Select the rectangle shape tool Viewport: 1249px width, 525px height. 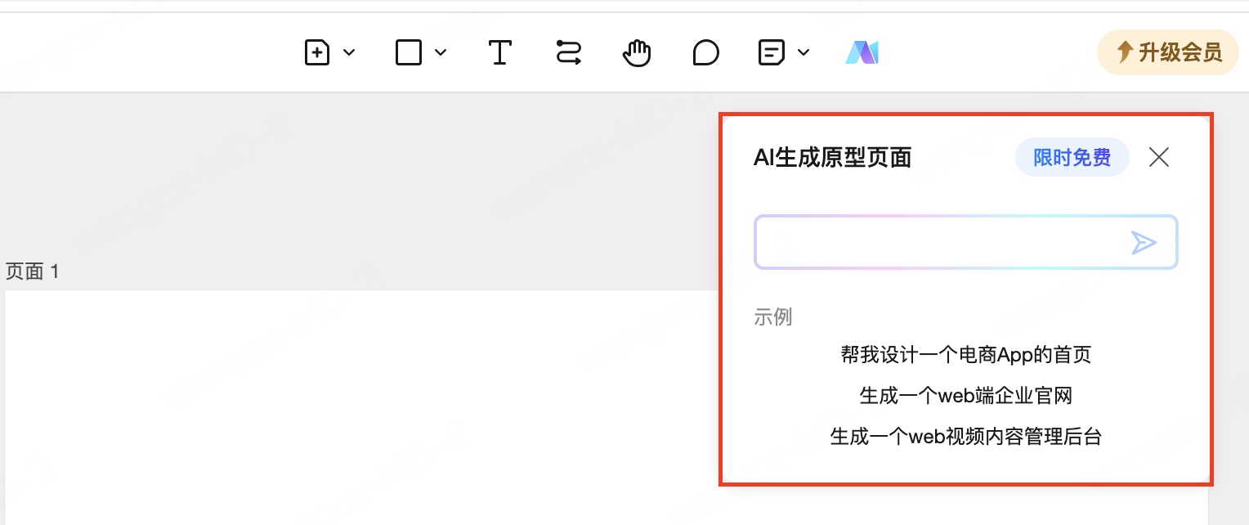(x=409, y=53)
